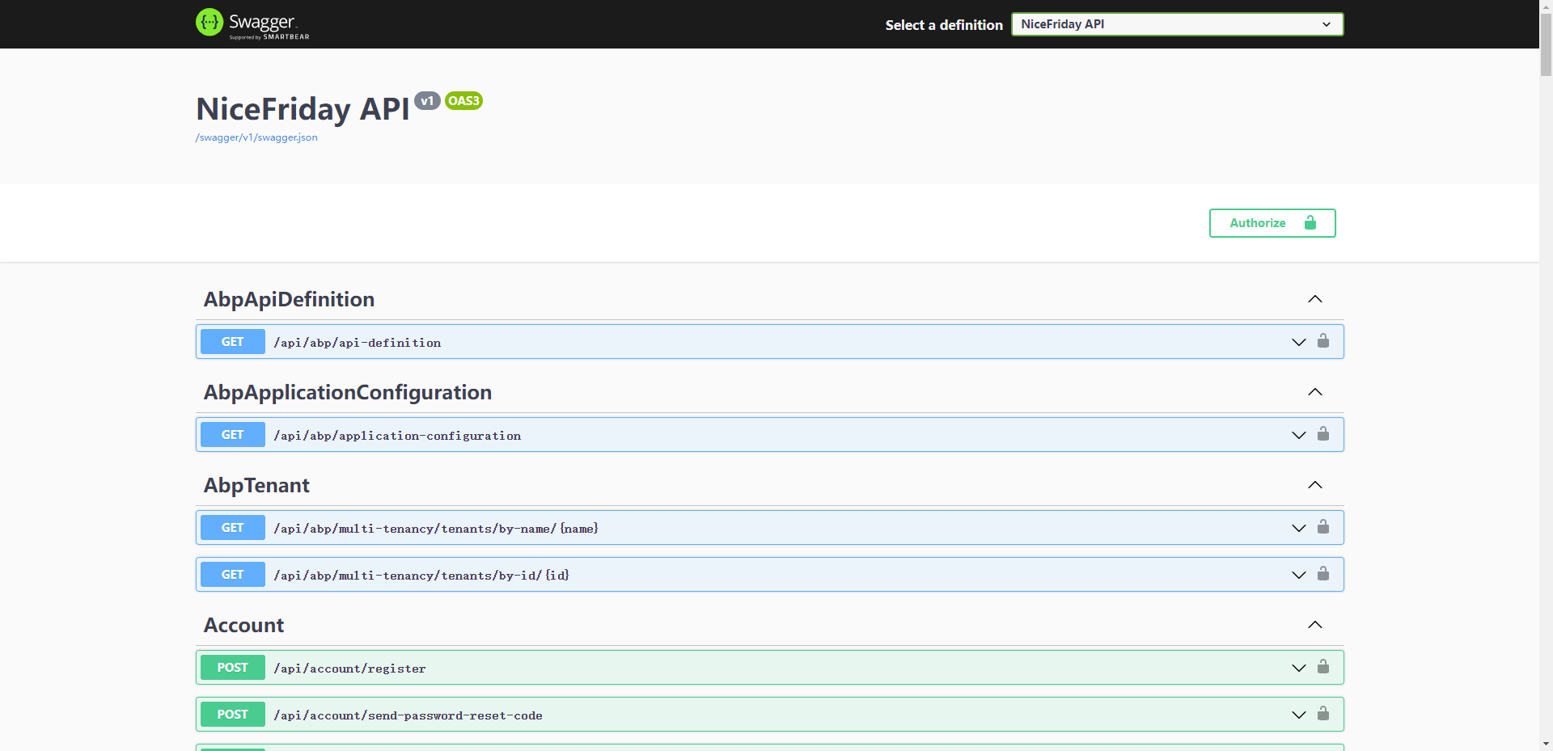The height and width of the screenshot is (751, 1553).
Task: Expand the send-password-reset-code operation arrow
Action: click(1299, 715)
